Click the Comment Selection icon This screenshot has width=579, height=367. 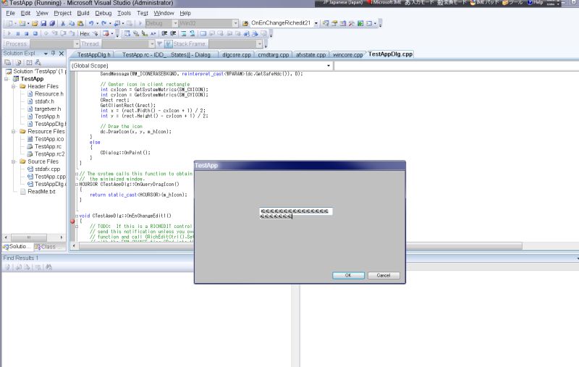[184, 33]
